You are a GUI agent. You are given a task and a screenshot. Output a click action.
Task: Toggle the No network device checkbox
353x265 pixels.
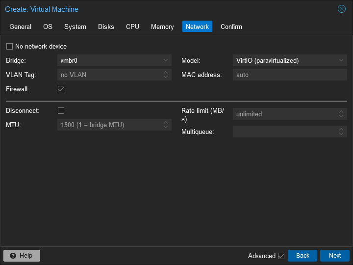click(x=10, y=47)
